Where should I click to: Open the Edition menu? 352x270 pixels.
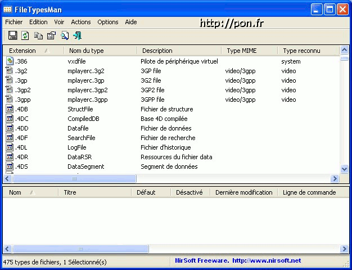tap(38, 22)
